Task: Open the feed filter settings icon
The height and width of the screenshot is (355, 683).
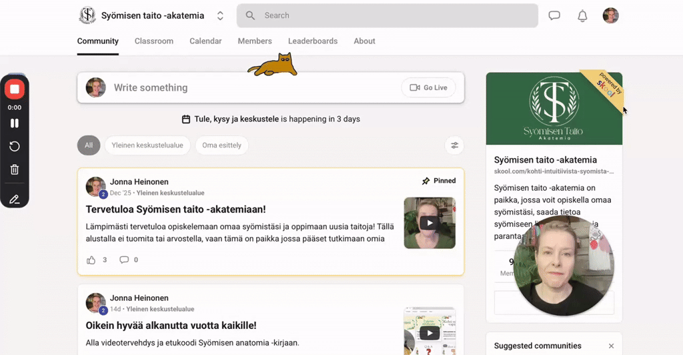Action: point(454,145)
